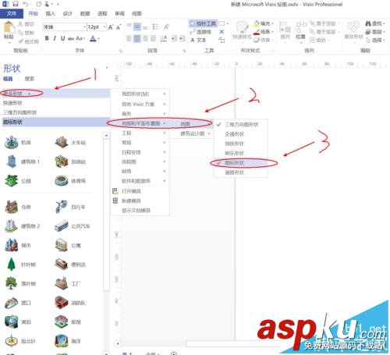Toggle checked 三维方向图形状 stencil in submenu
This screenshot has width=390, height=355.
pyautogui.click(x=241, y=125)
